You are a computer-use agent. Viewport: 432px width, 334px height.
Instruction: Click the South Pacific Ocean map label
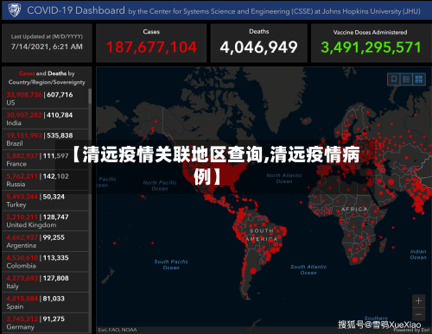(x=171, y=265)
